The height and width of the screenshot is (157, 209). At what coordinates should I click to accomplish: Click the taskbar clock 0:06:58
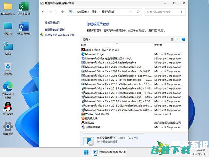point(201,150)
